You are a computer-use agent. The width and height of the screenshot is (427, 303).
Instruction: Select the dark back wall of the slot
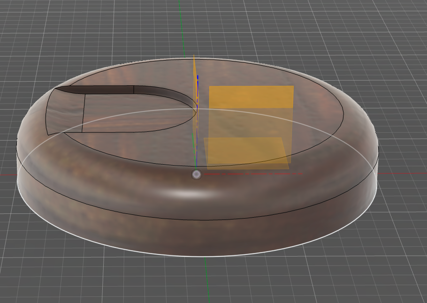pos(108,90)
